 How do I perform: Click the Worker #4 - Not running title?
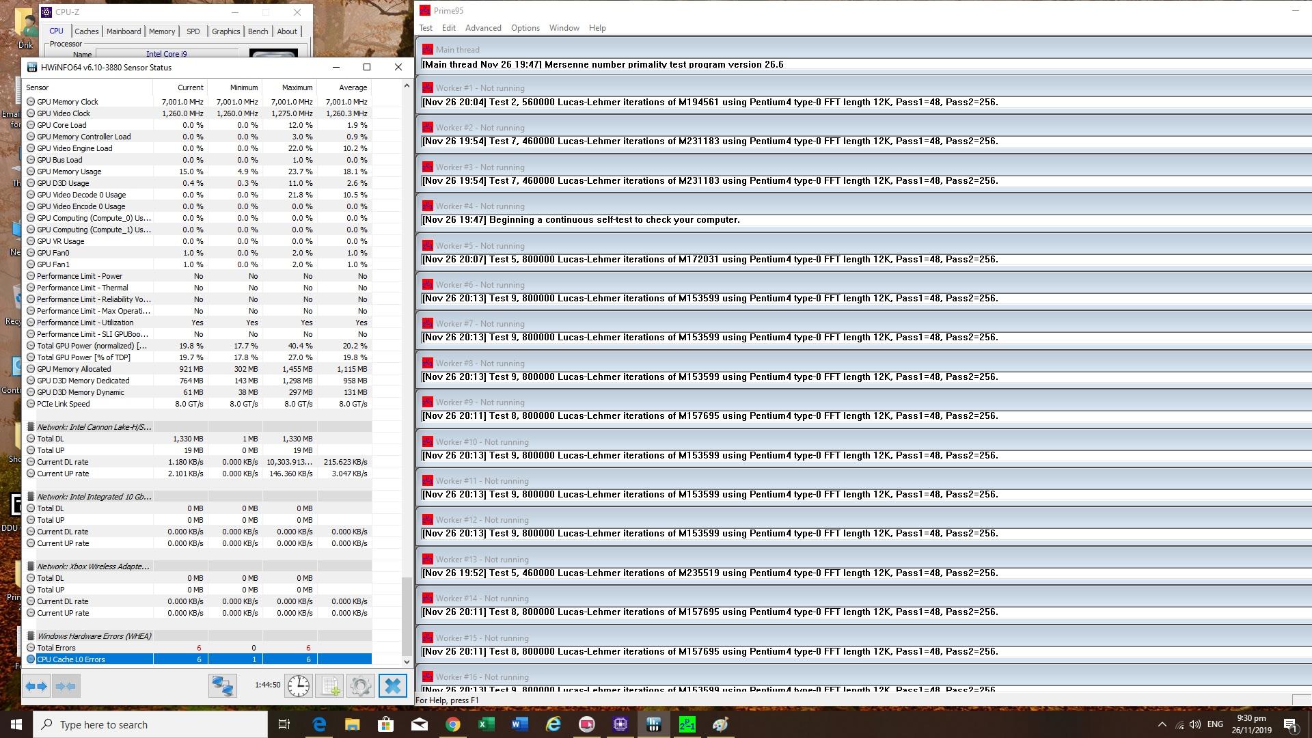tap(480, 206)
